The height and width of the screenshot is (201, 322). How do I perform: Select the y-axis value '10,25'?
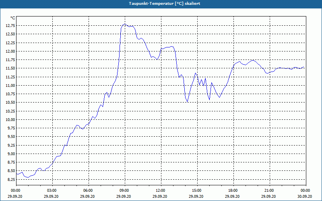(x=10, y=111)
